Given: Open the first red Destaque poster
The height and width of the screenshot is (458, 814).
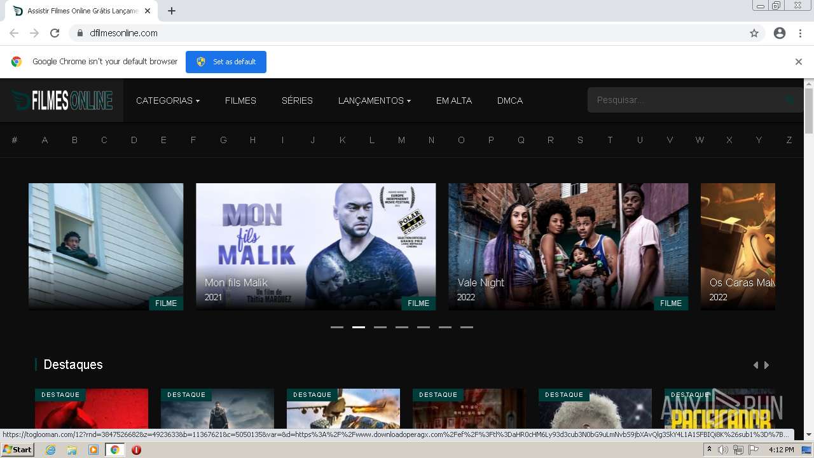Looking at the screenshot, I should 92,409.
